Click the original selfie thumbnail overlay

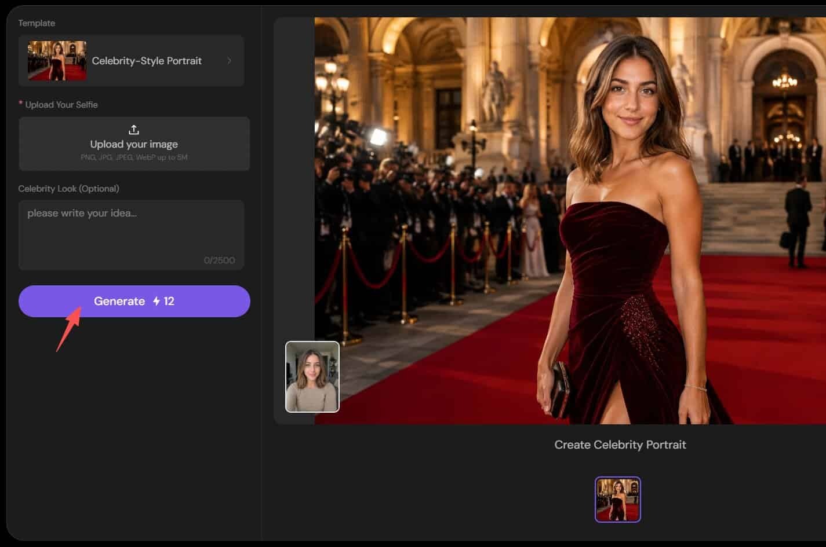312,377
